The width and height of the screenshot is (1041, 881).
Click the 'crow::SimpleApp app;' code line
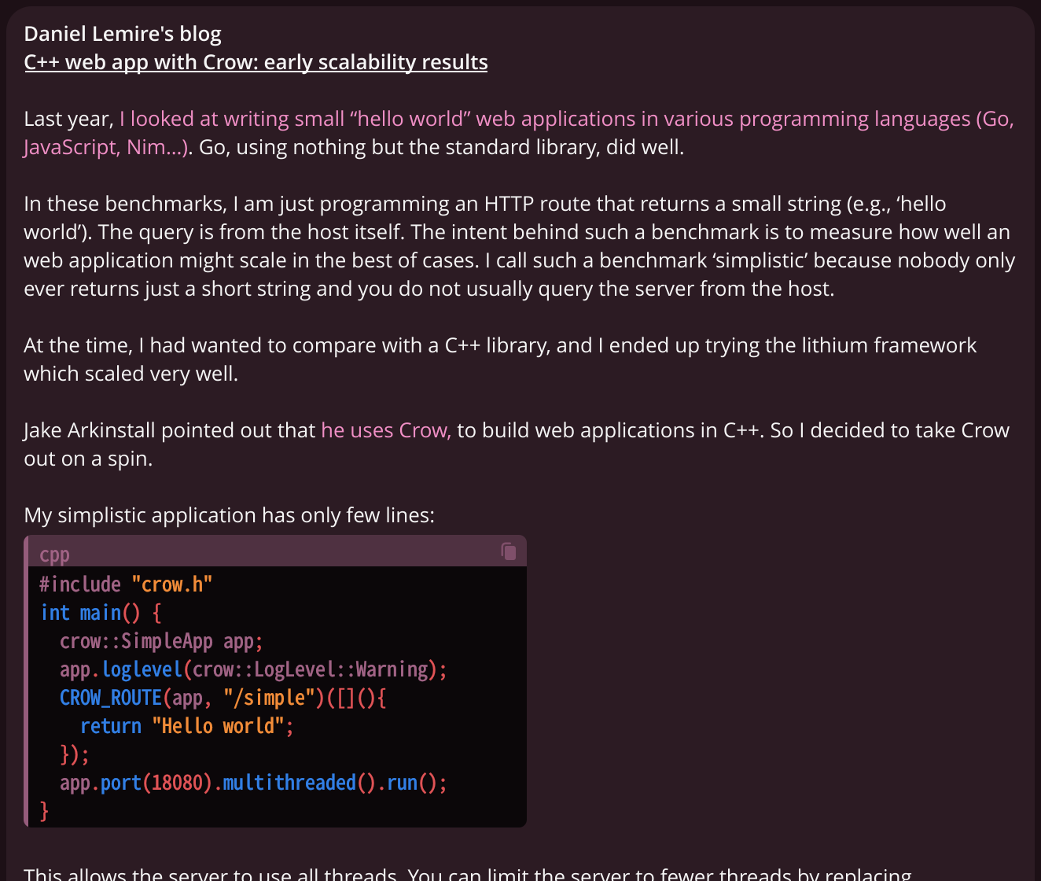pos(161,641)
